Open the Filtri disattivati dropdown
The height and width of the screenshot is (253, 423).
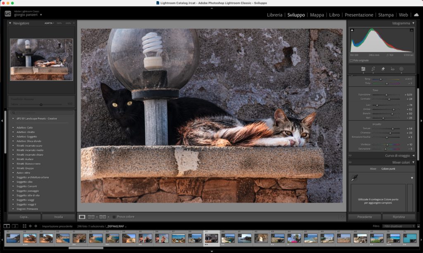click(x=398, y=225)
